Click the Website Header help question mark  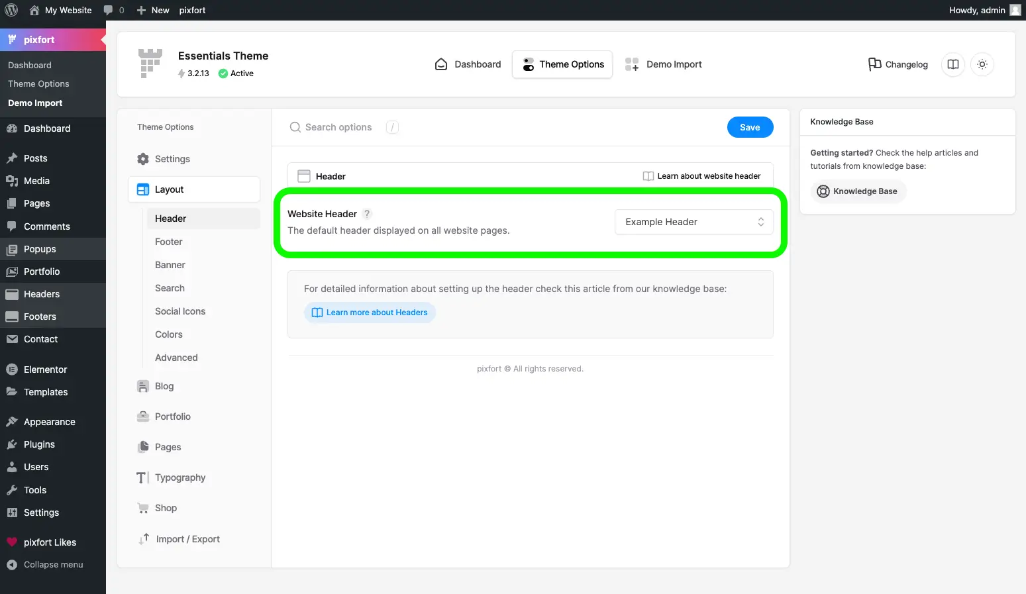point(367,214)
